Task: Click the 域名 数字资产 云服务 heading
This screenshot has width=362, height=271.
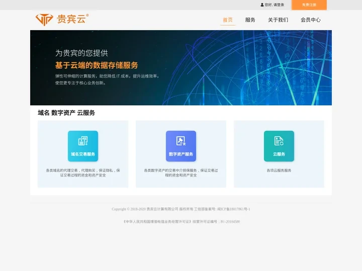Action: tap(66, 113)
